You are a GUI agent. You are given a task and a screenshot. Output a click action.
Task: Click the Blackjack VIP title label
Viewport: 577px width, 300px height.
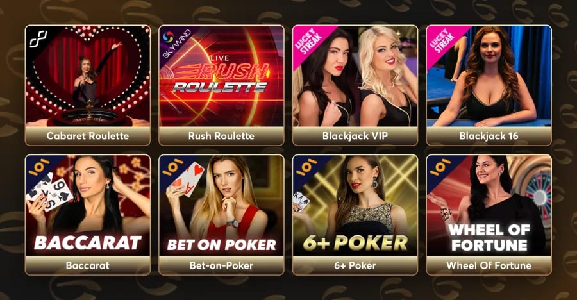pos(355,136)
